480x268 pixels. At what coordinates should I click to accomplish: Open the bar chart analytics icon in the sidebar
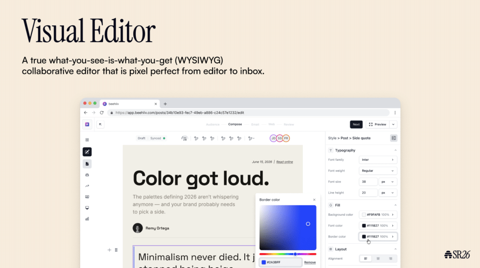[x=87, y=219]
